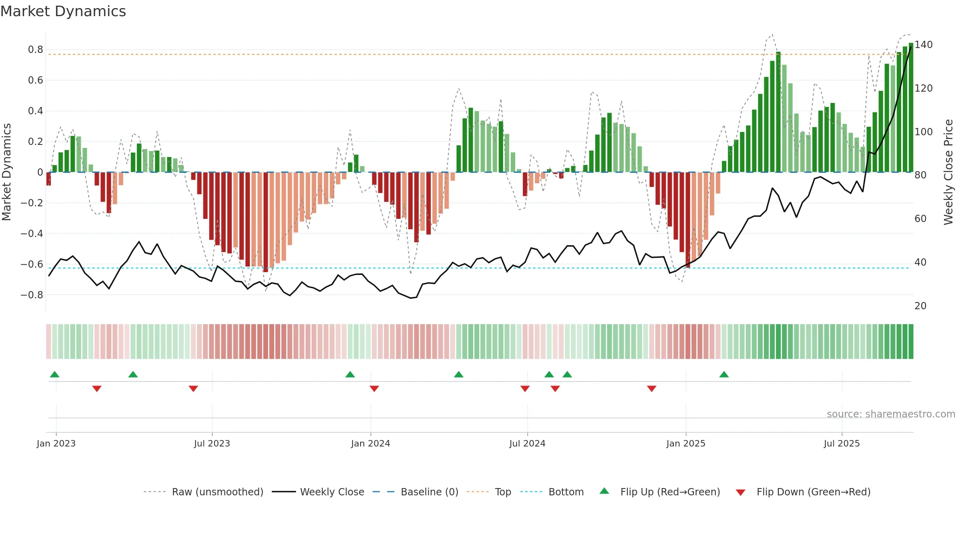This screenshot has height=545, width=969.
Task: Toggle the 'Raw (unsmoothed)' legend entry
Action: coord(203,492)
